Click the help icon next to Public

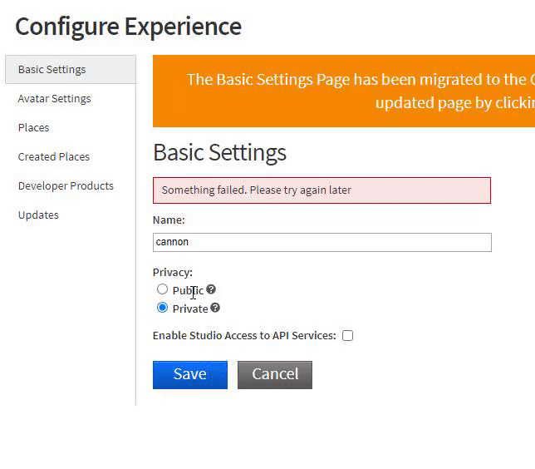pos(211,289)
